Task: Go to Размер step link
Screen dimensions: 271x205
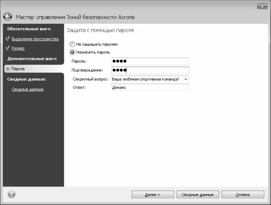Action: click(x=18, y=48)
